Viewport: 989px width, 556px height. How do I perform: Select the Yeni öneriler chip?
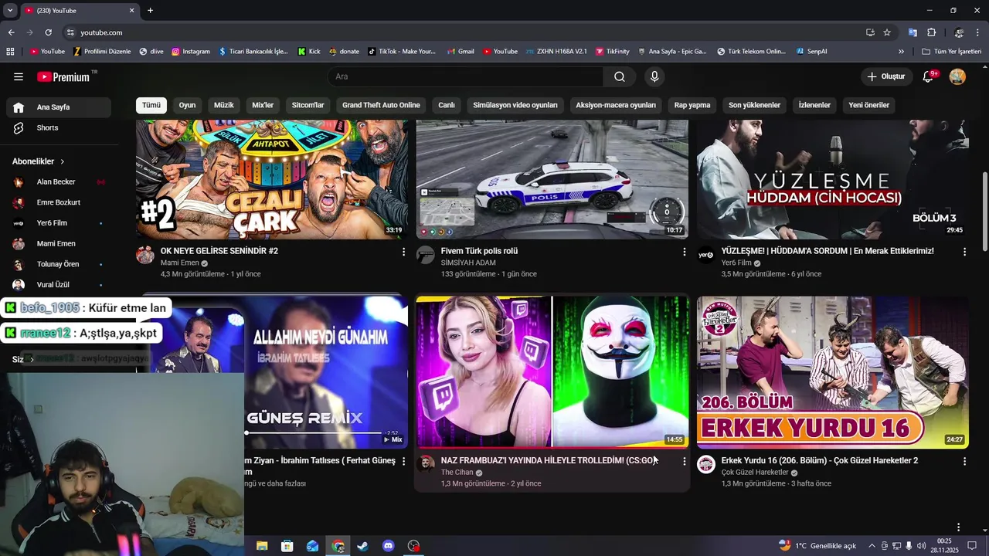click(869, 105)
